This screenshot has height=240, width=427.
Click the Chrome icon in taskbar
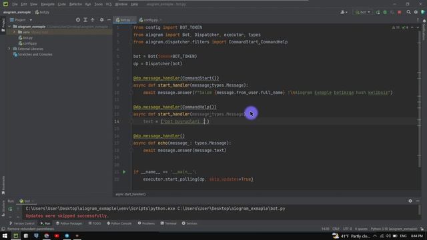(x=47, y=235)
